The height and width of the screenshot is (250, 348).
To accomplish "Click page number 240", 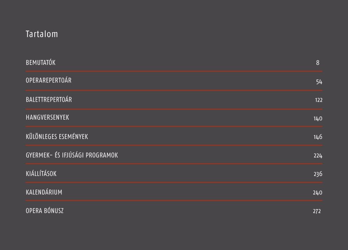I will (x=317, y=193).
